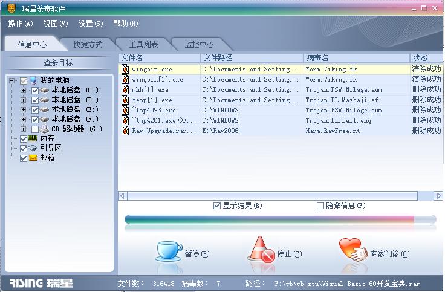Click the CD 驱动器 (G:) disc icon
This screenshot has width=445, height=292.
[x=44, y=129]
